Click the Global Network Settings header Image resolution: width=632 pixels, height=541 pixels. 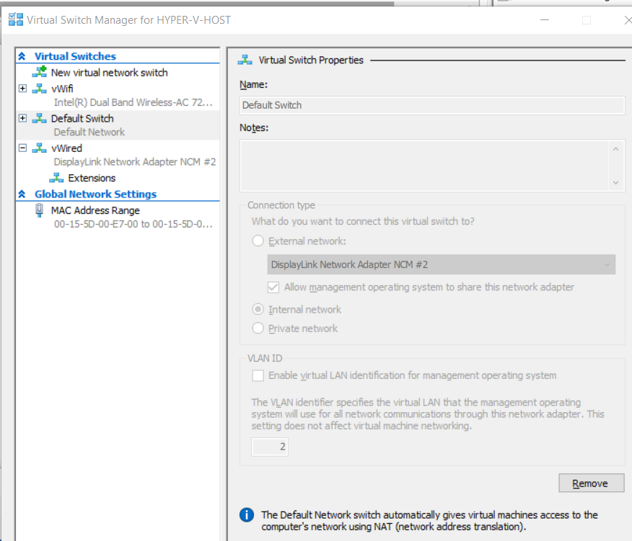click(x=95, y=194)
